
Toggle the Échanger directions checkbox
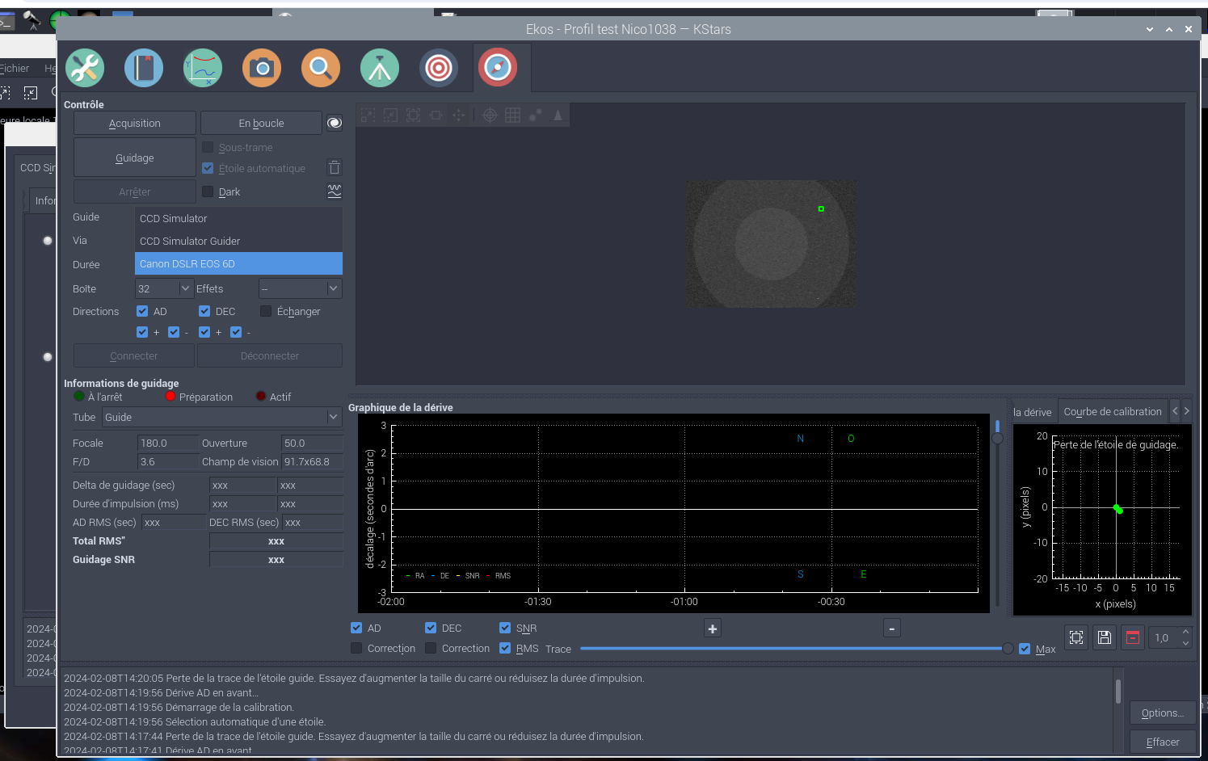(x=266, y=312)
